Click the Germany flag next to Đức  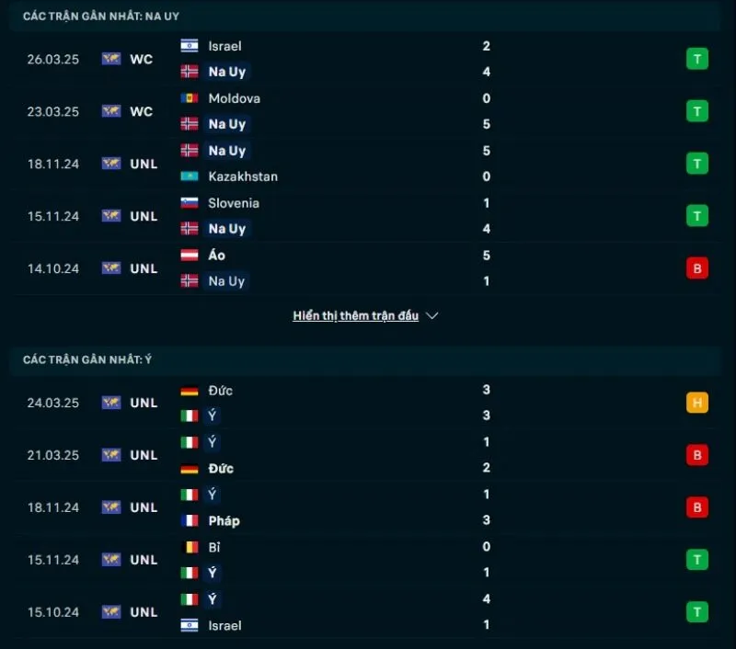pos(190,390)
